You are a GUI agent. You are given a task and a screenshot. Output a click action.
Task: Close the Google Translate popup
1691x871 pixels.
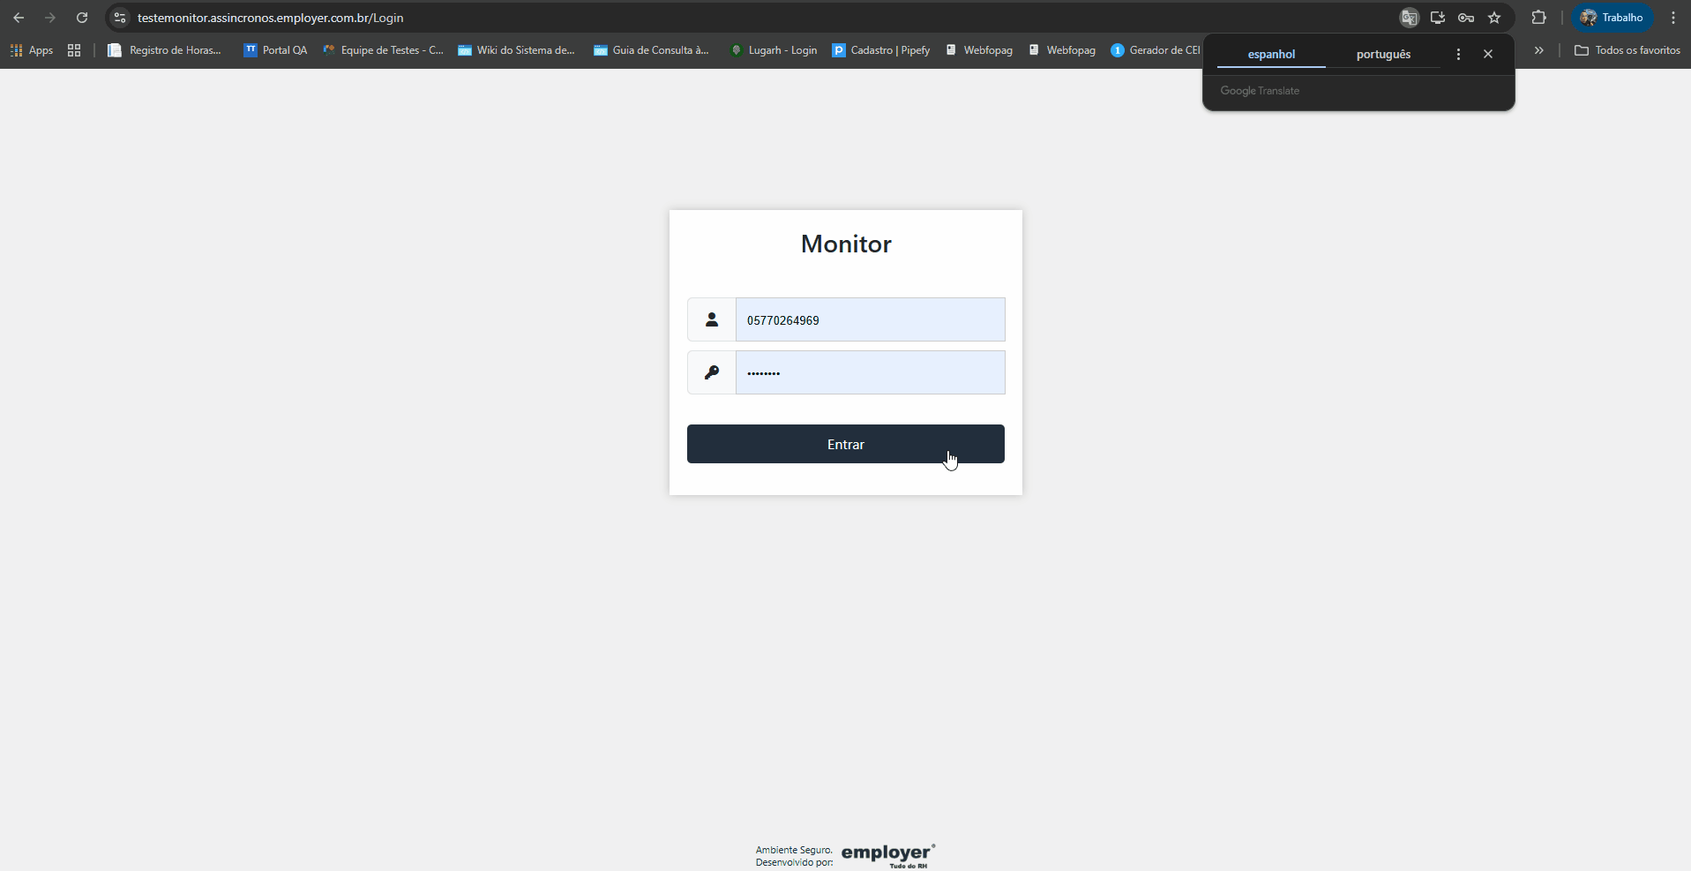point(1488,54)
